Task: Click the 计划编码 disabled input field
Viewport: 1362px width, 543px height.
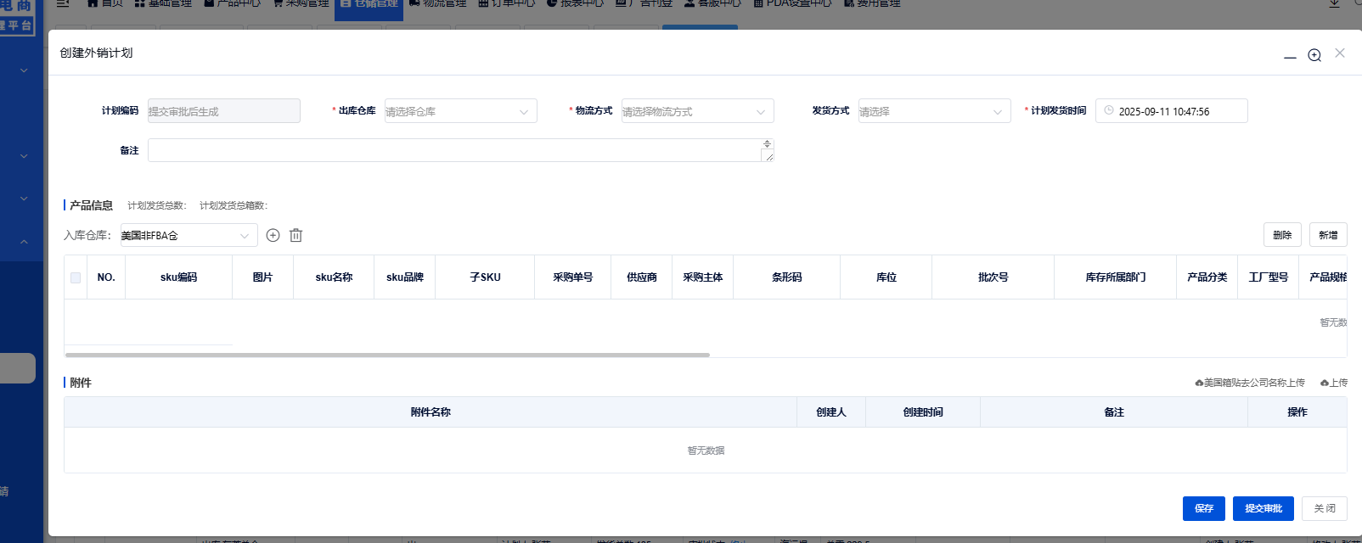Action: (x=224, y=111)
